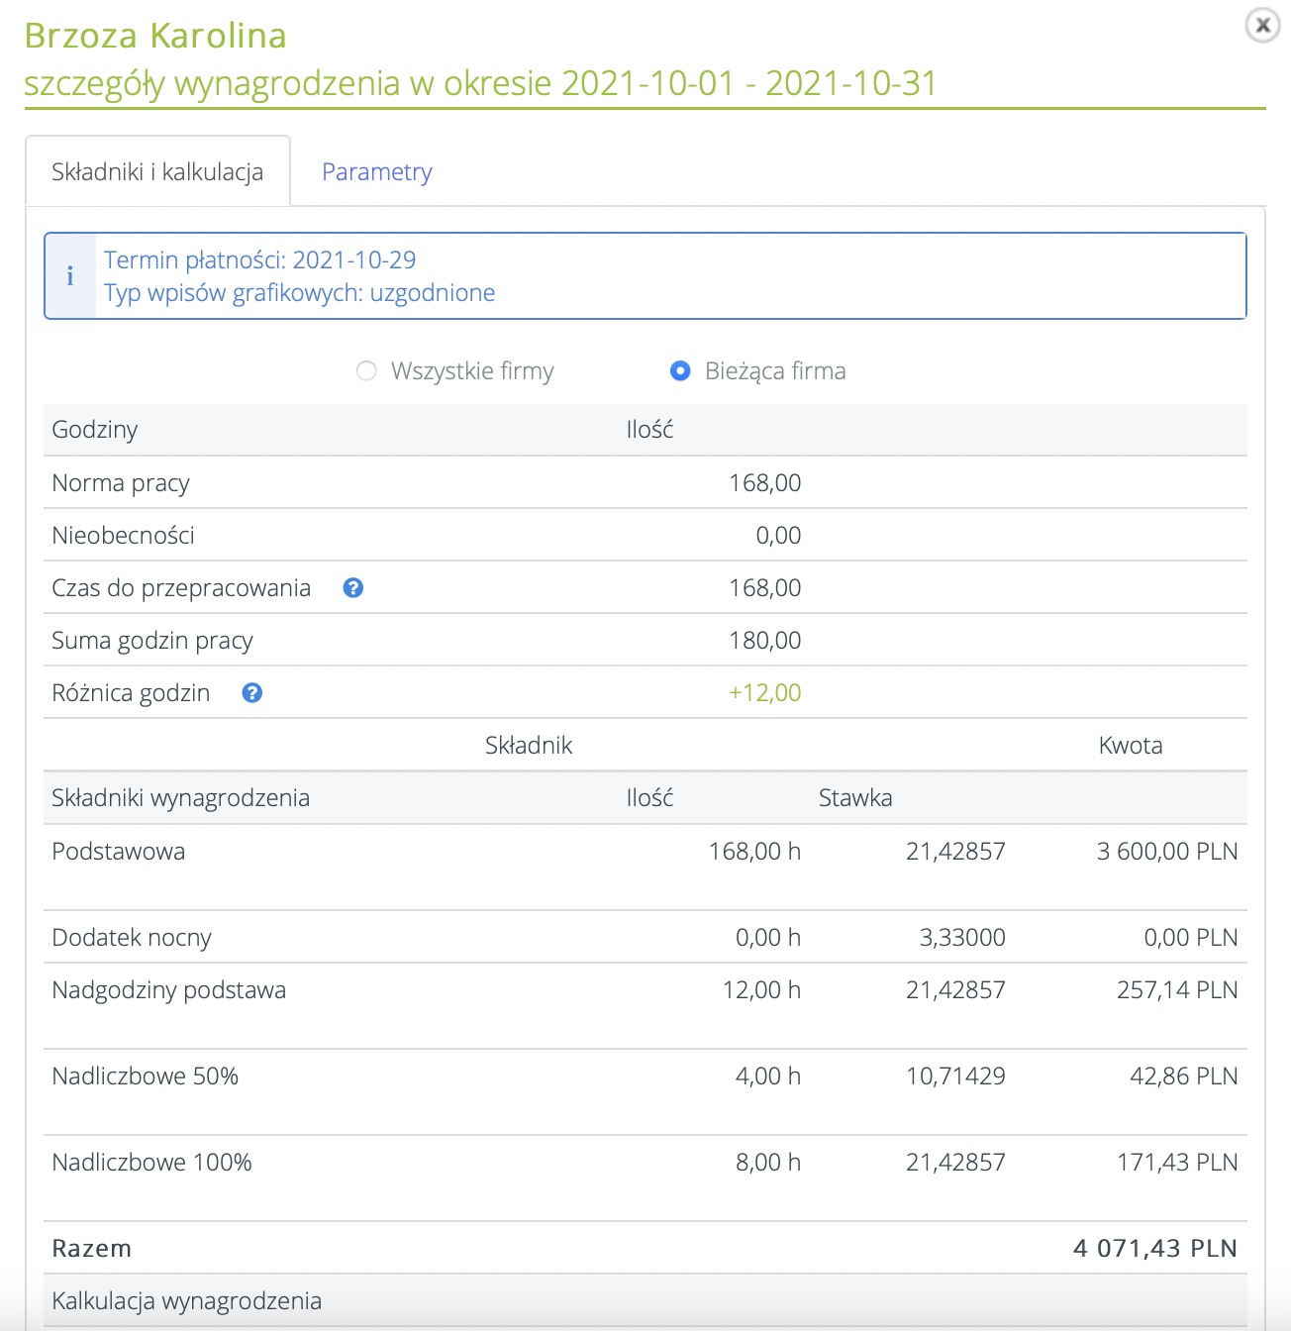The width and height of the screenshot is (1291, 1331).
Task: Select the Podstawowa salary component row
Action: (x=118, y=852)
